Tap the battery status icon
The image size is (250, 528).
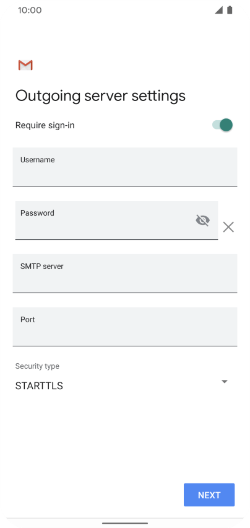230,10
